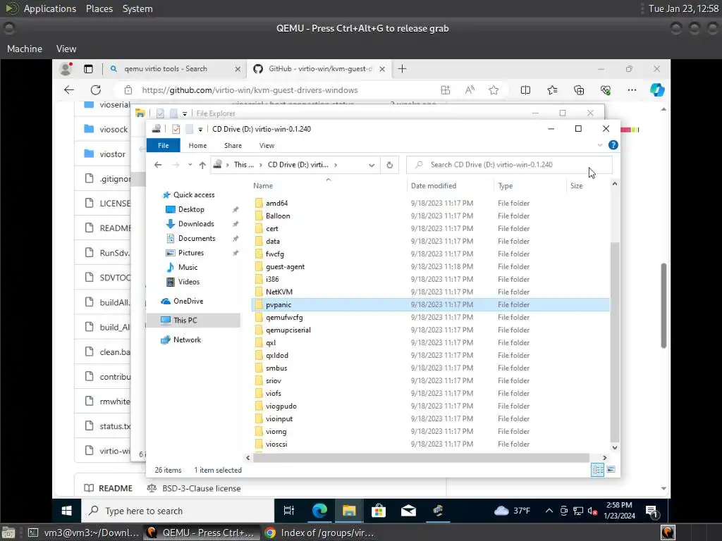Click the Properties quick access toolbar icon

pos(176,130)
